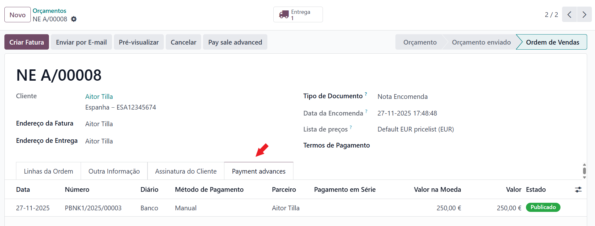Click date cell 27-11-2025
595x226 pixels.
click(33, 208)
